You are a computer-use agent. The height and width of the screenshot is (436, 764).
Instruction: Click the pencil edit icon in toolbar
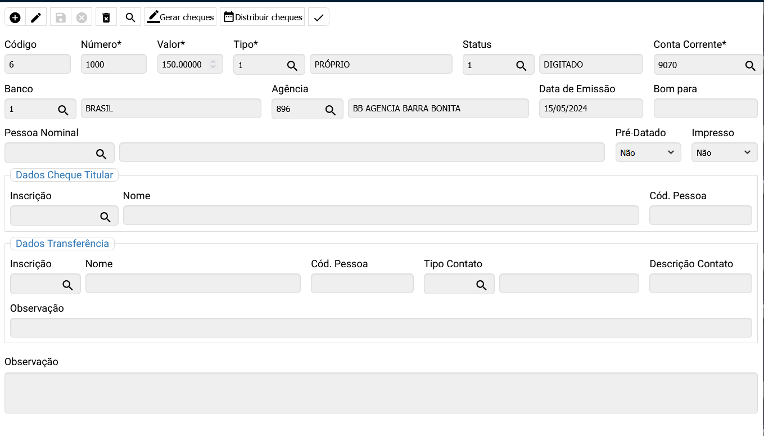(x=36, y=17)
